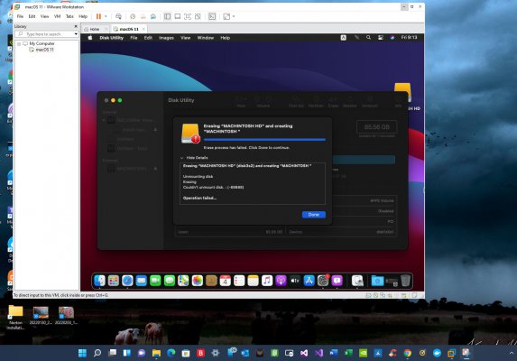Open Calendar from the dock
Screen dimensions: 517x361
pyautogui.click(x=226, y=281)
